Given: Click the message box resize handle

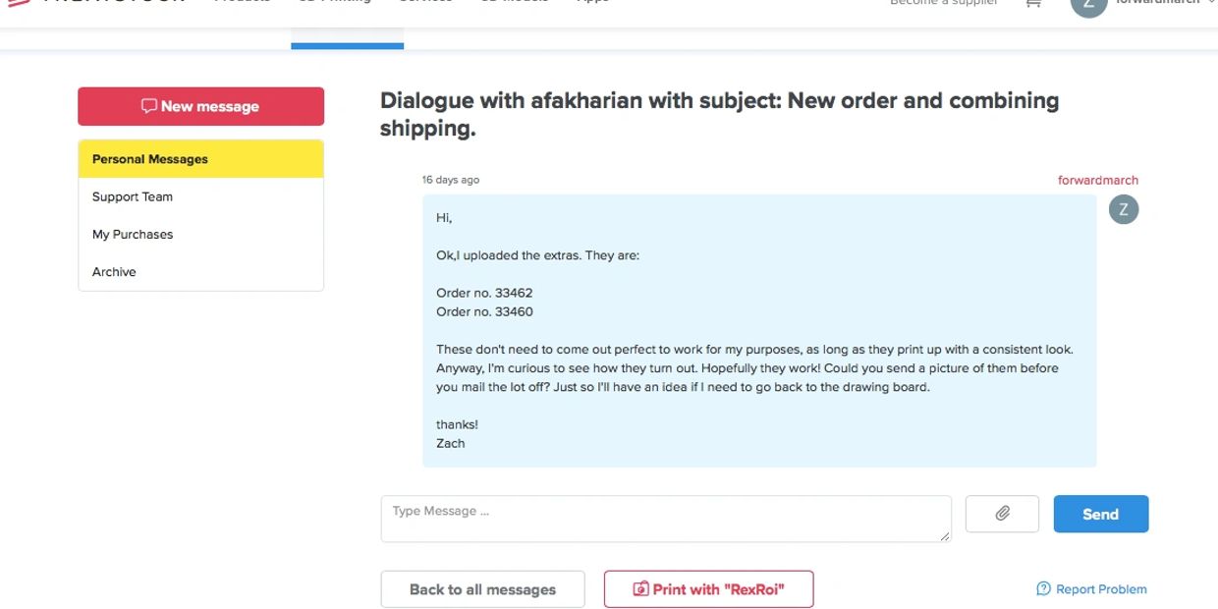Looking at the screenshot, I should tap(945, 535).
